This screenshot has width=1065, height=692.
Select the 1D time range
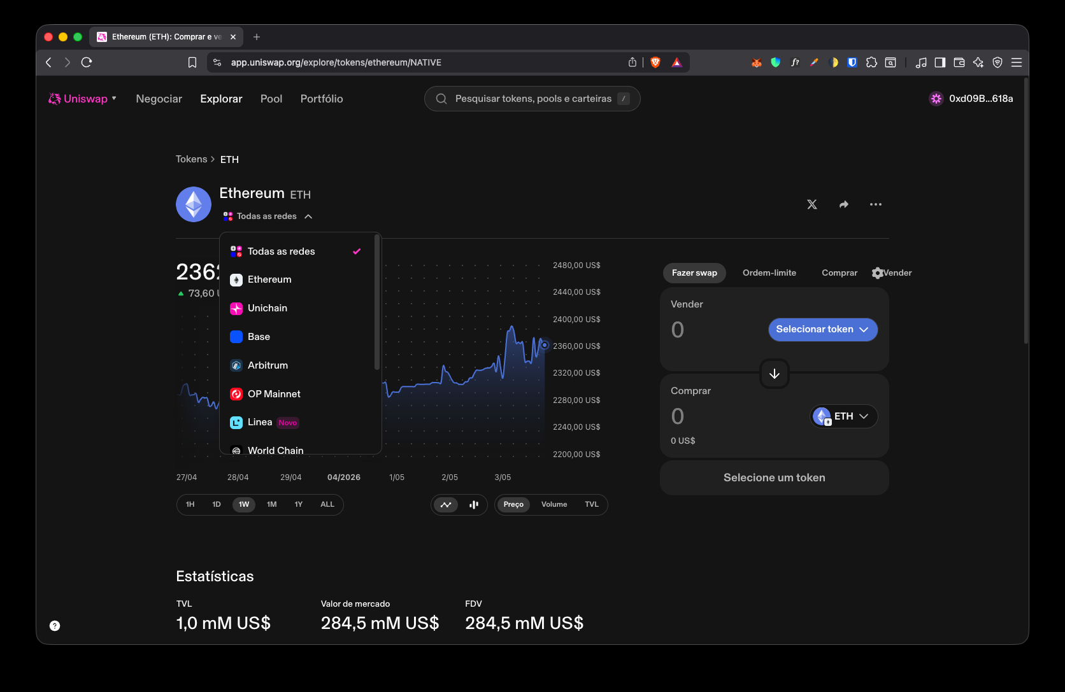coord(217,505)
